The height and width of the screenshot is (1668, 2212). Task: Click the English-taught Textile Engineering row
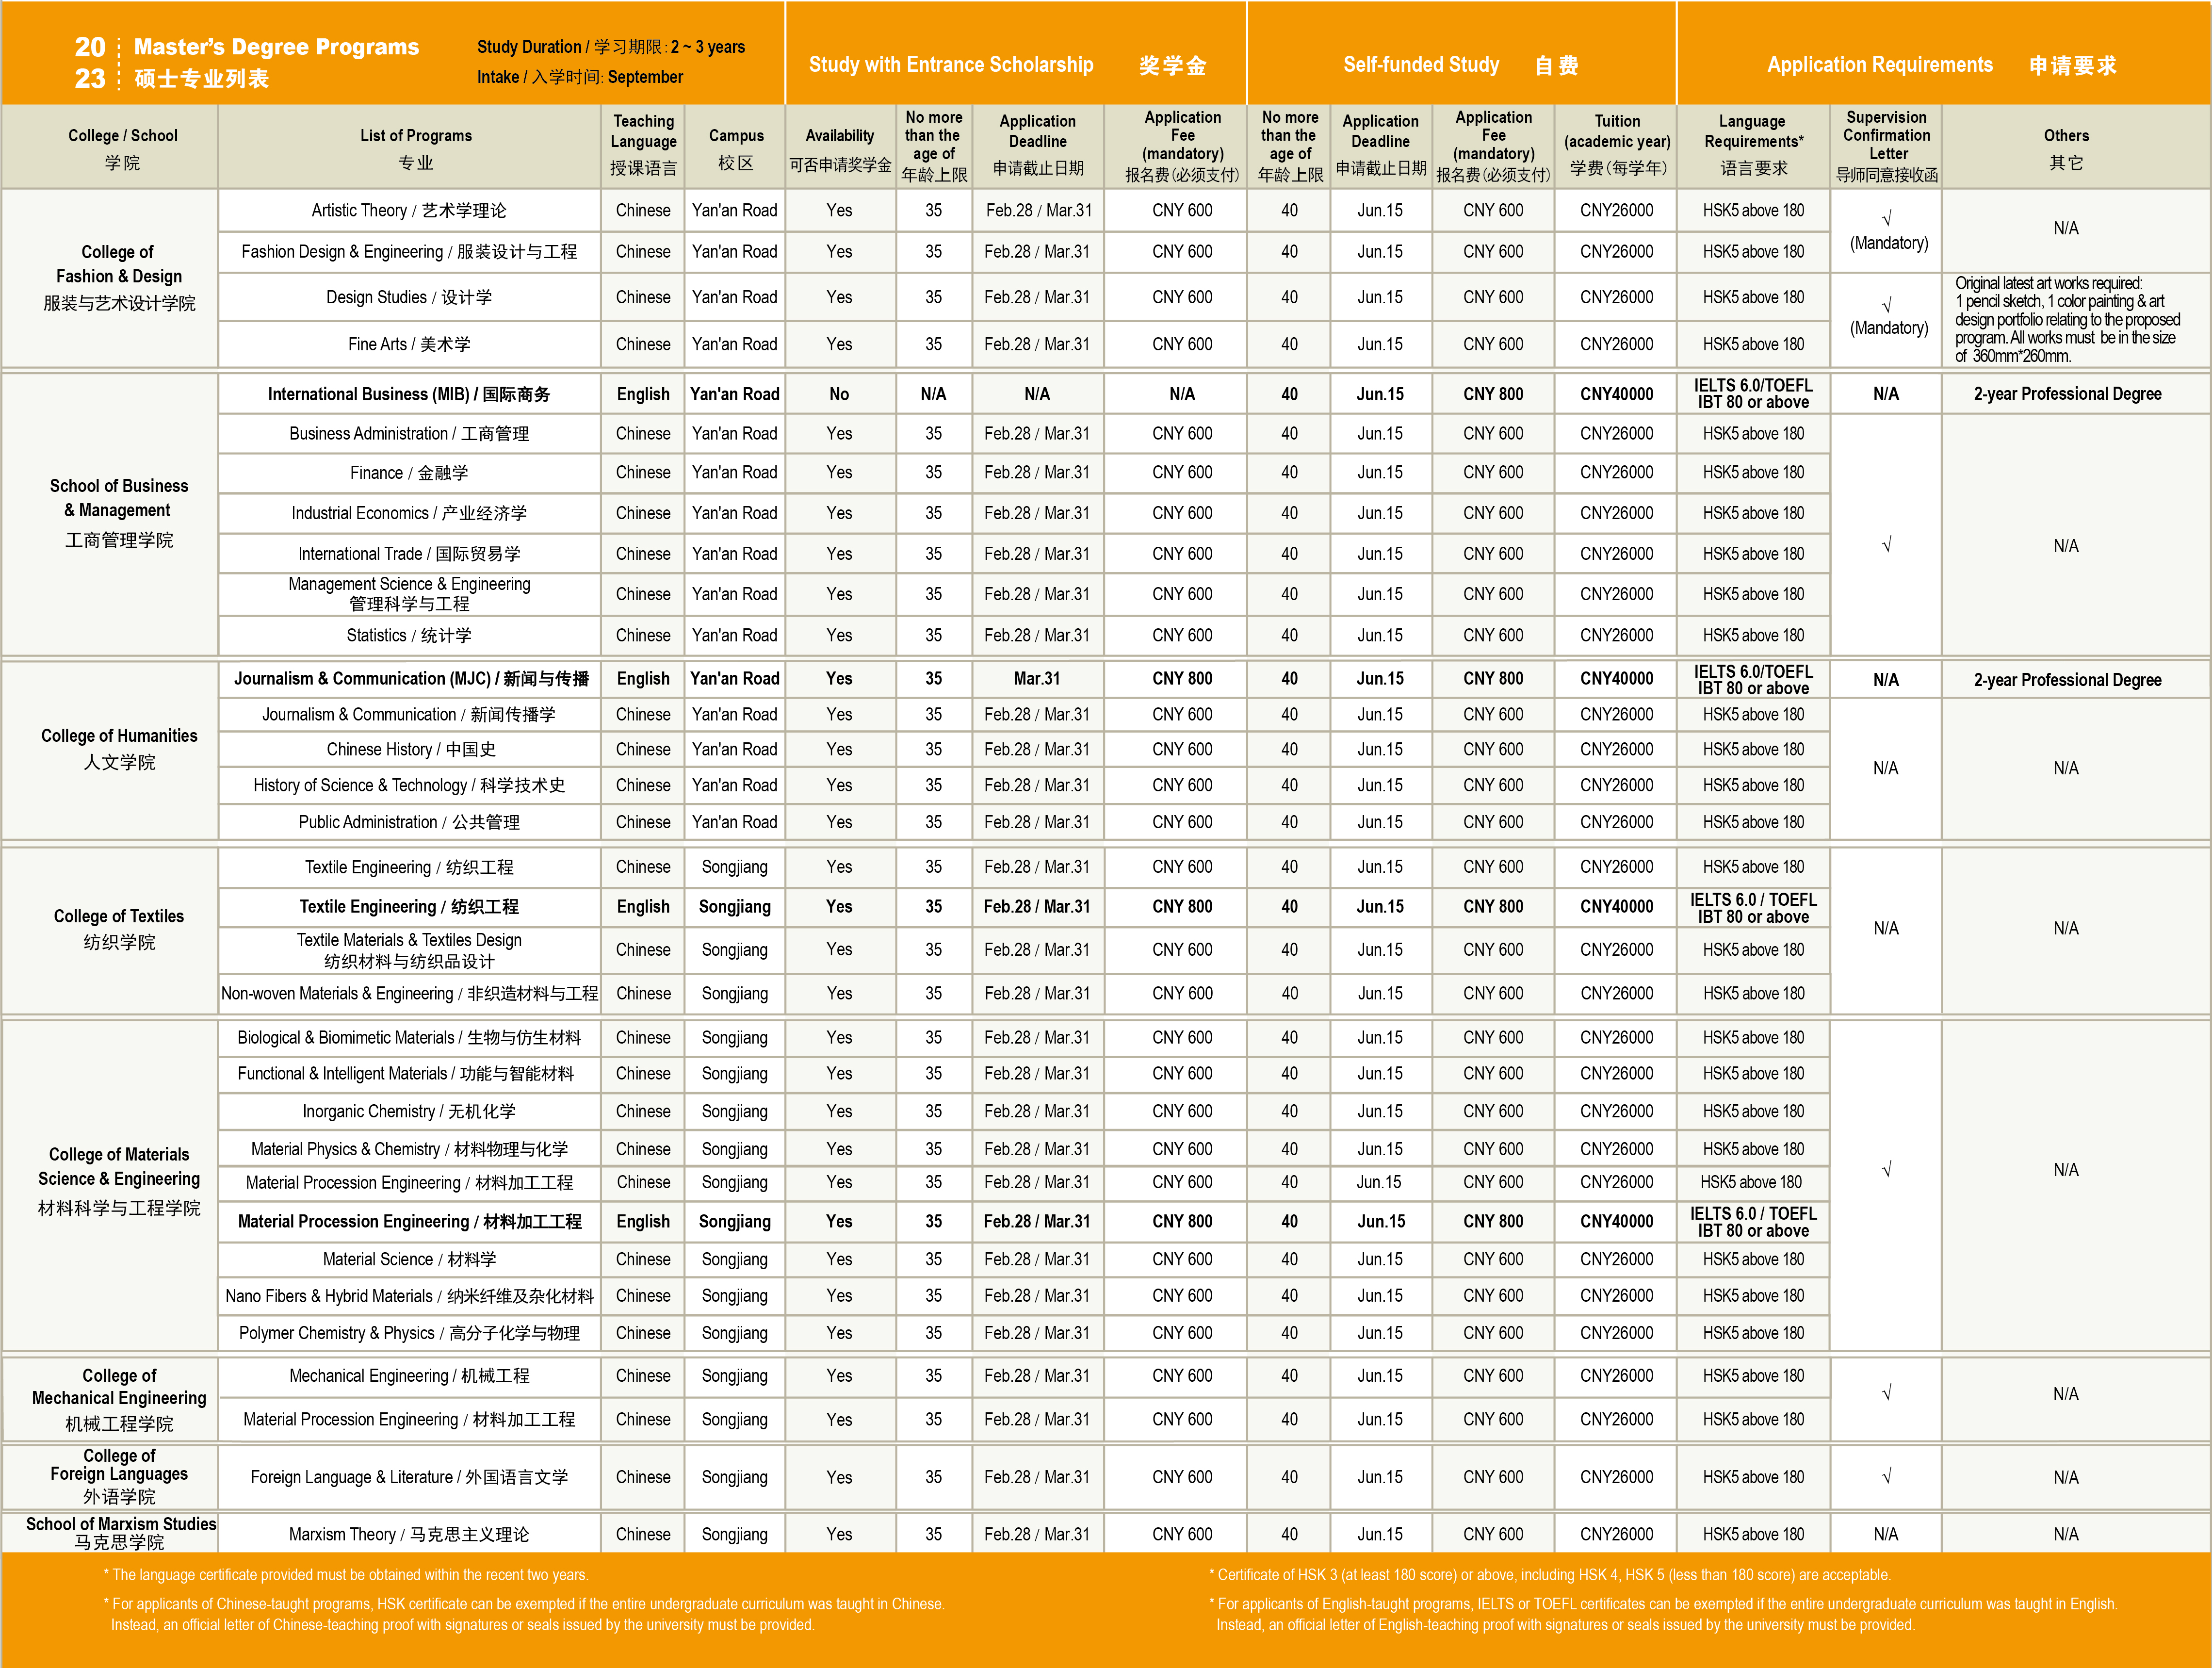tap(408, 906)
